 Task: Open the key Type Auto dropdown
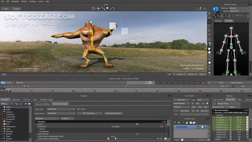[203, 100]
